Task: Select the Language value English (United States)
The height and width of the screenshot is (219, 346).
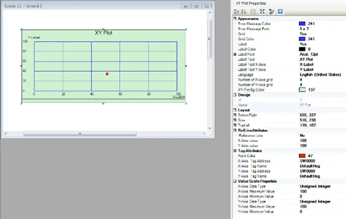Action: [321, 75]
